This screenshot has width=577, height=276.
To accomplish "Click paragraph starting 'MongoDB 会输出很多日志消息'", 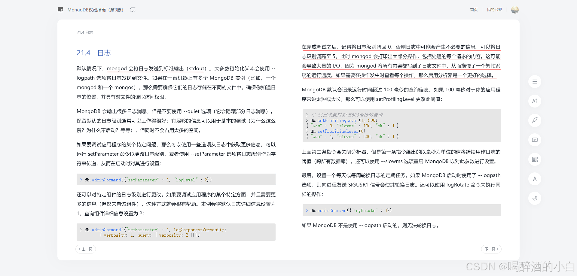I will click(176, 121).
